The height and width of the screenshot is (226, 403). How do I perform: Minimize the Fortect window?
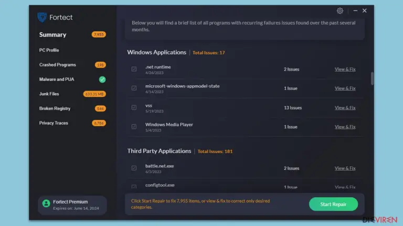pyautogui.click(x=355, y=11)
